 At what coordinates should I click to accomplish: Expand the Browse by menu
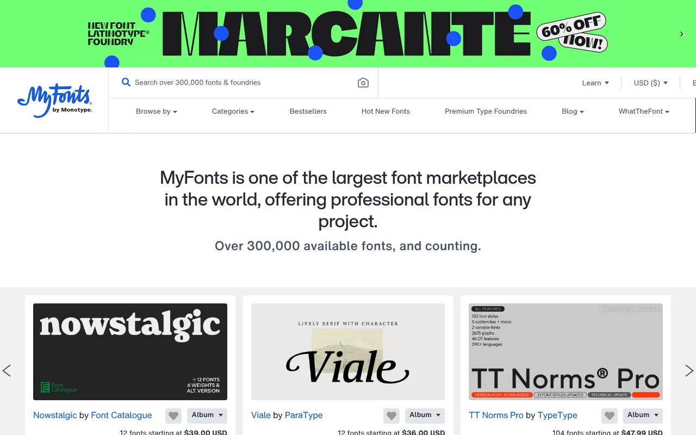pyautogui.click(x=157, y=111)
